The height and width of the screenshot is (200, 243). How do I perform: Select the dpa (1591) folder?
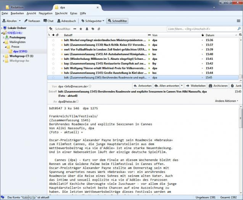tap(20, 51)
